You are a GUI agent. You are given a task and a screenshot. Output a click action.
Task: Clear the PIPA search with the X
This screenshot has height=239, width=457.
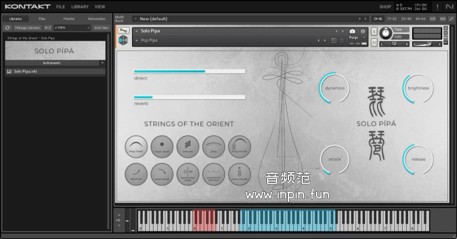tap(88, 27)
